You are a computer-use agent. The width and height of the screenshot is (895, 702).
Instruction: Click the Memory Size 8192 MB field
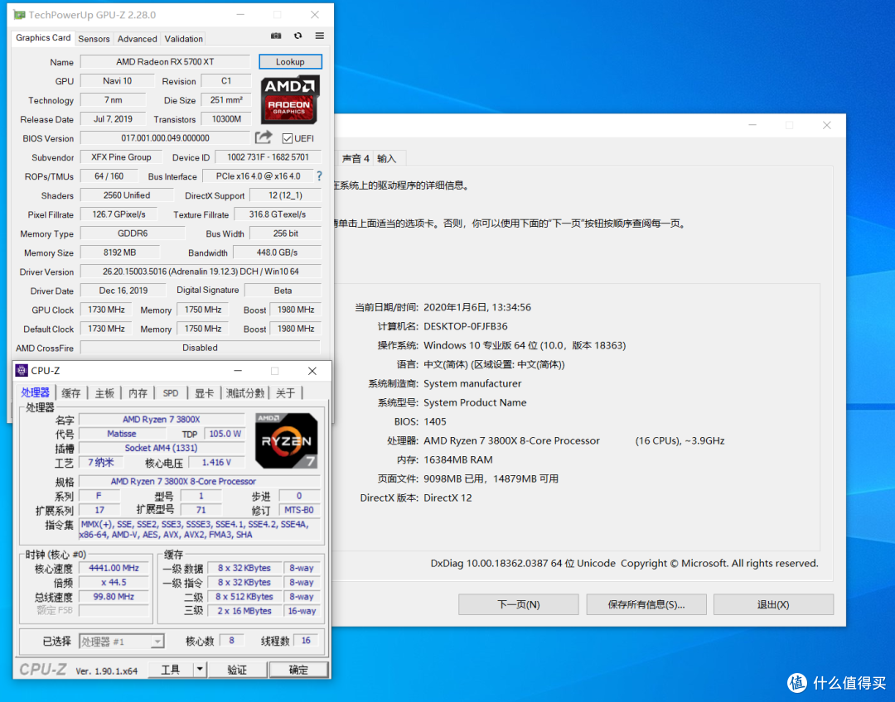(120, 252)
